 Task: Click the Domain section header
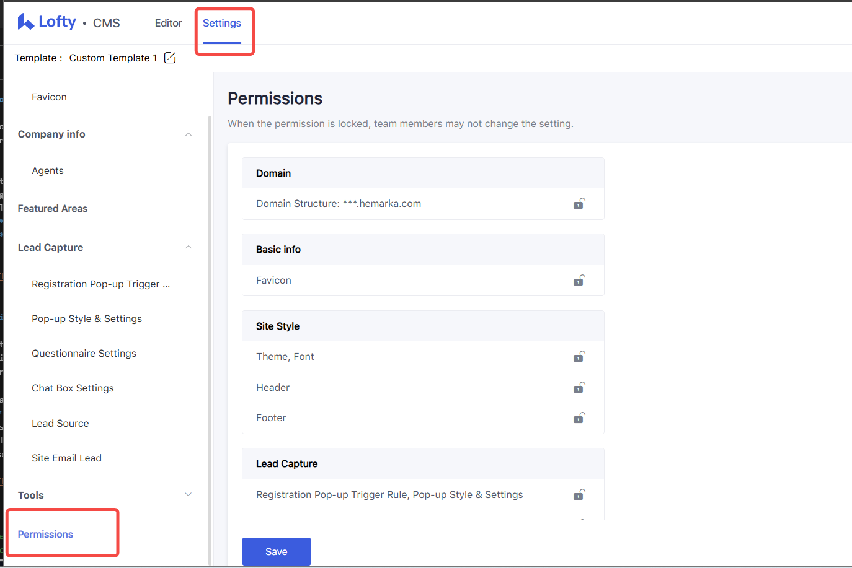423,173
